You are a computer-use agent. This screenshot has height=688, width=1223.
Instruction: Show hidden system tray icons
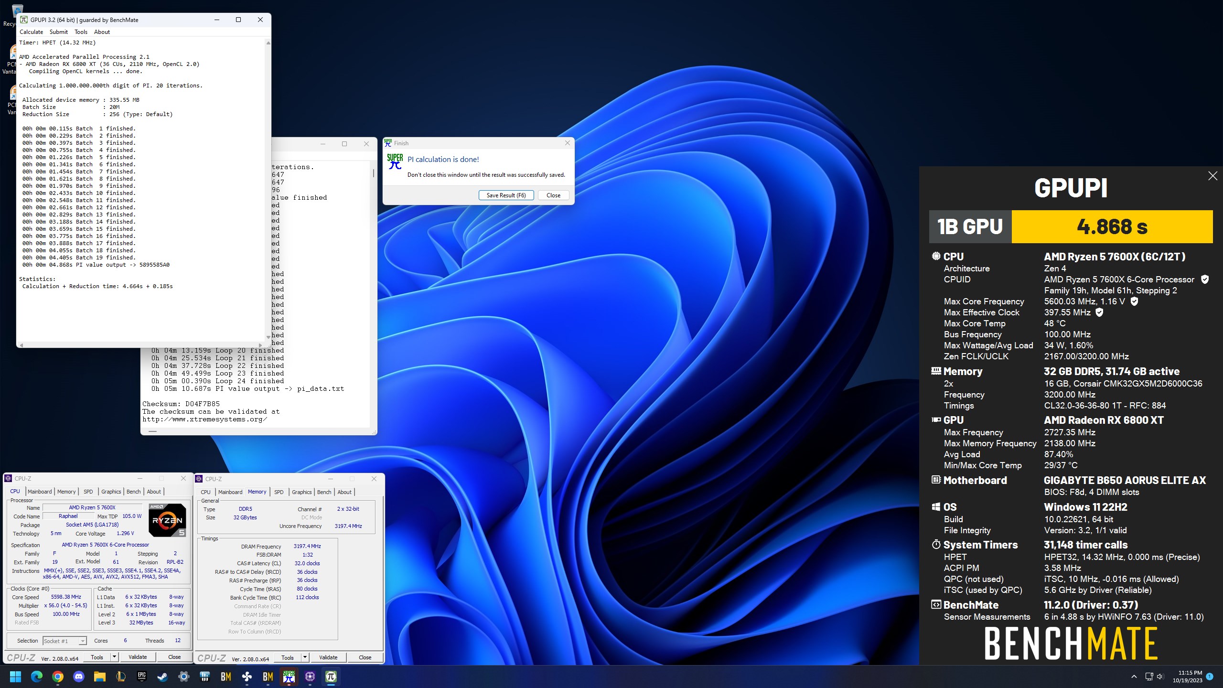click(x=1134, y=677)
